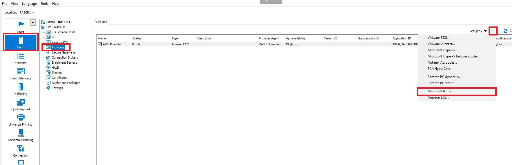Sort by the Status column header
This screenshot has width=512, height=165.
click(x=137, y=38)
